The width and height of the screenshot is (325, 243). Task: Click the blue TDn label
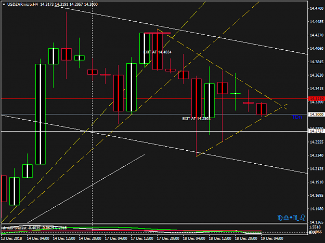[x=297, y=117]
